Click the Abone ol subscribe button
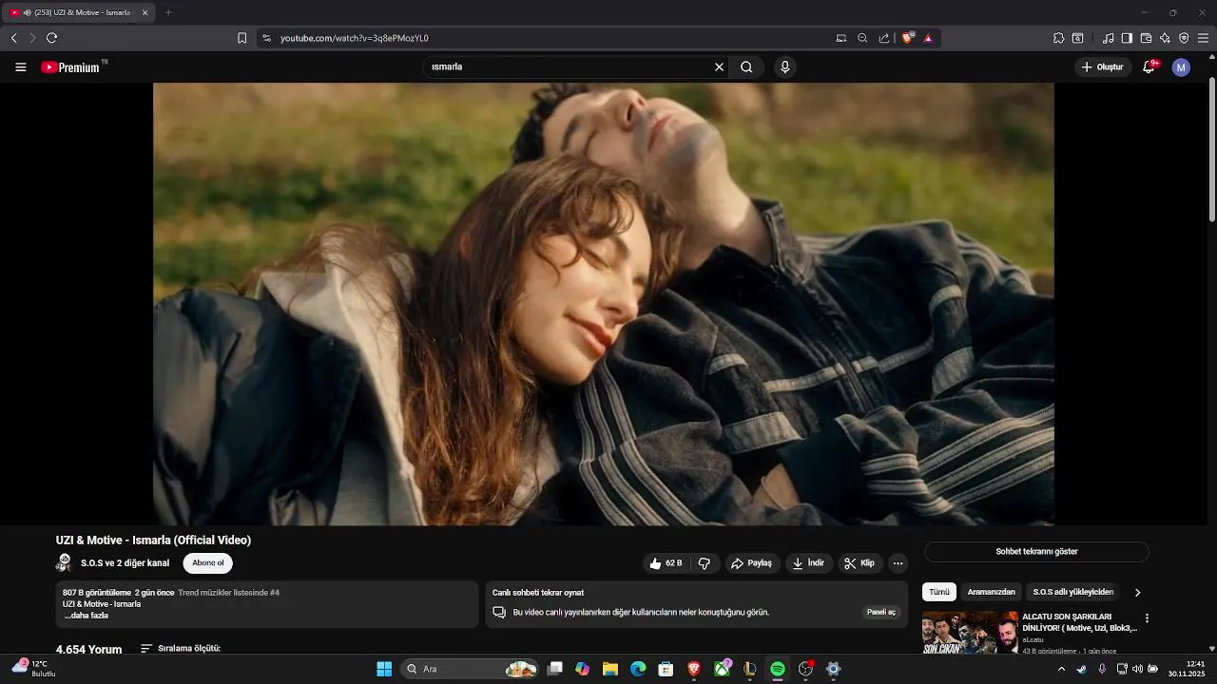 pyautogui.click(x=208, y=563)
